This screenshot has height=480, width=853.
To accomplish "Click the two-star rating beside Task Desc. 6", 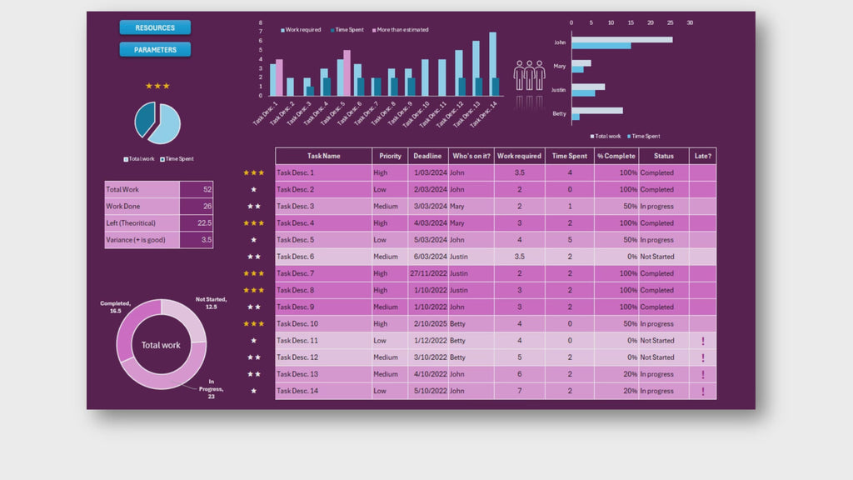I will click(x=253, y=257).
